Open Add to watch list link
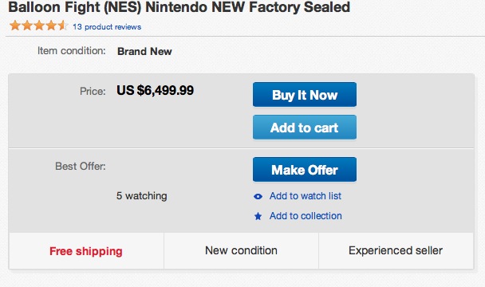 click(x=306, y=196)
